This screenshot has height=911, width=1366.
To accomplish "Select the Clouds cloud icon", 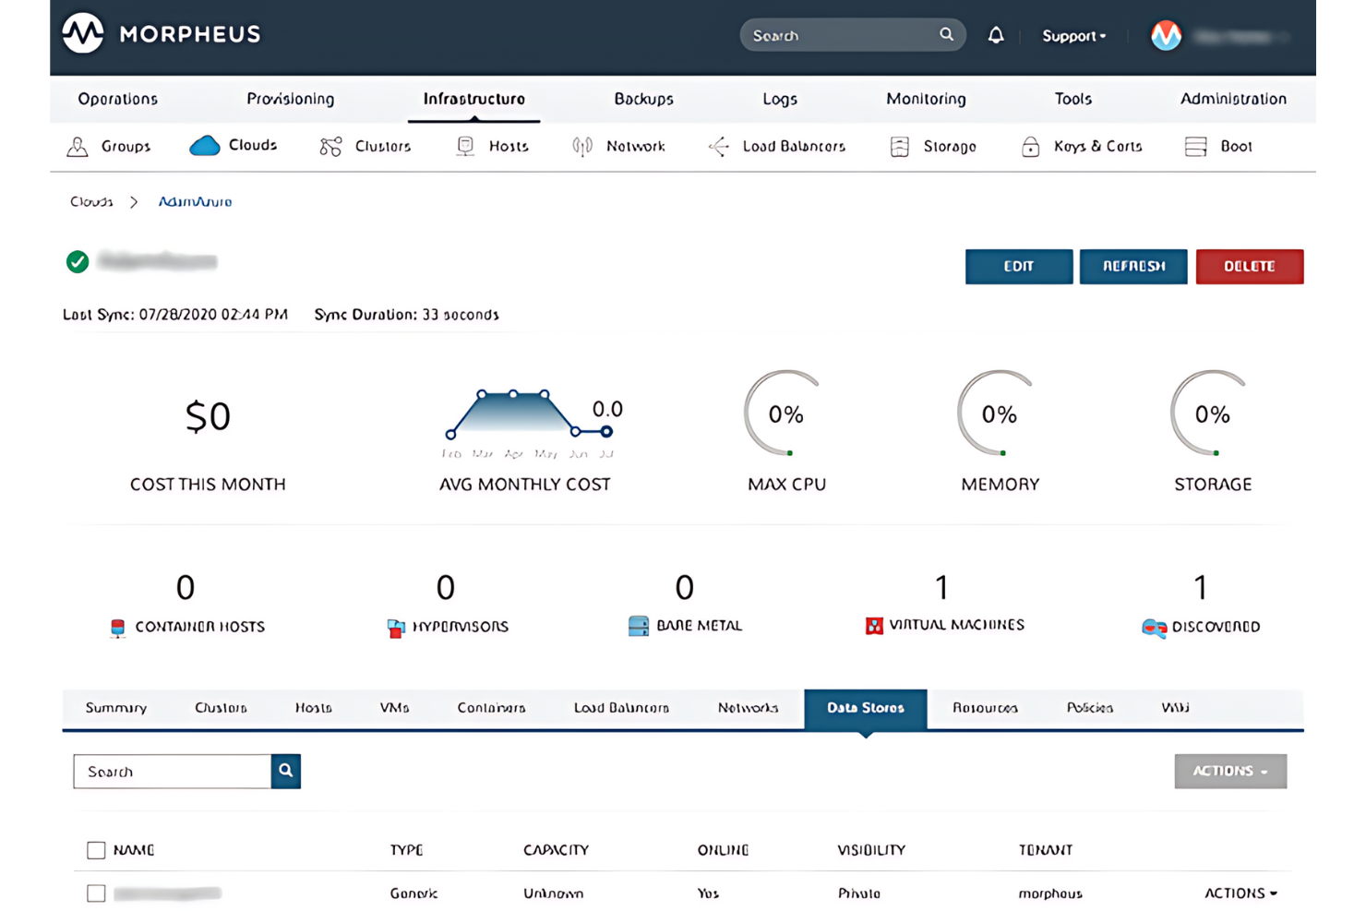I will [x=204, y=146].
